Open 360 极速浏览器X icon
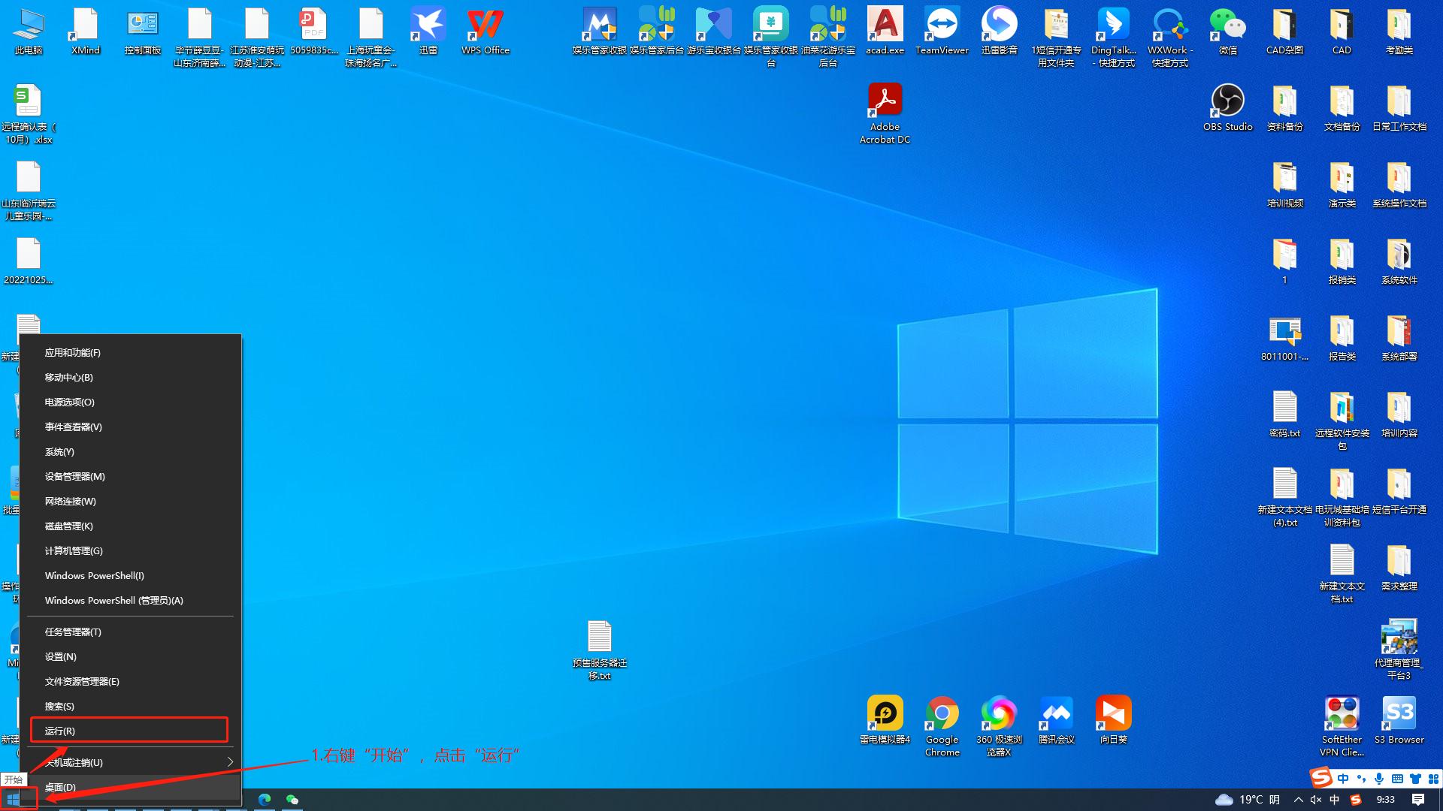The height and width of the screenshot is (811, 1443). pos(1000,727)
